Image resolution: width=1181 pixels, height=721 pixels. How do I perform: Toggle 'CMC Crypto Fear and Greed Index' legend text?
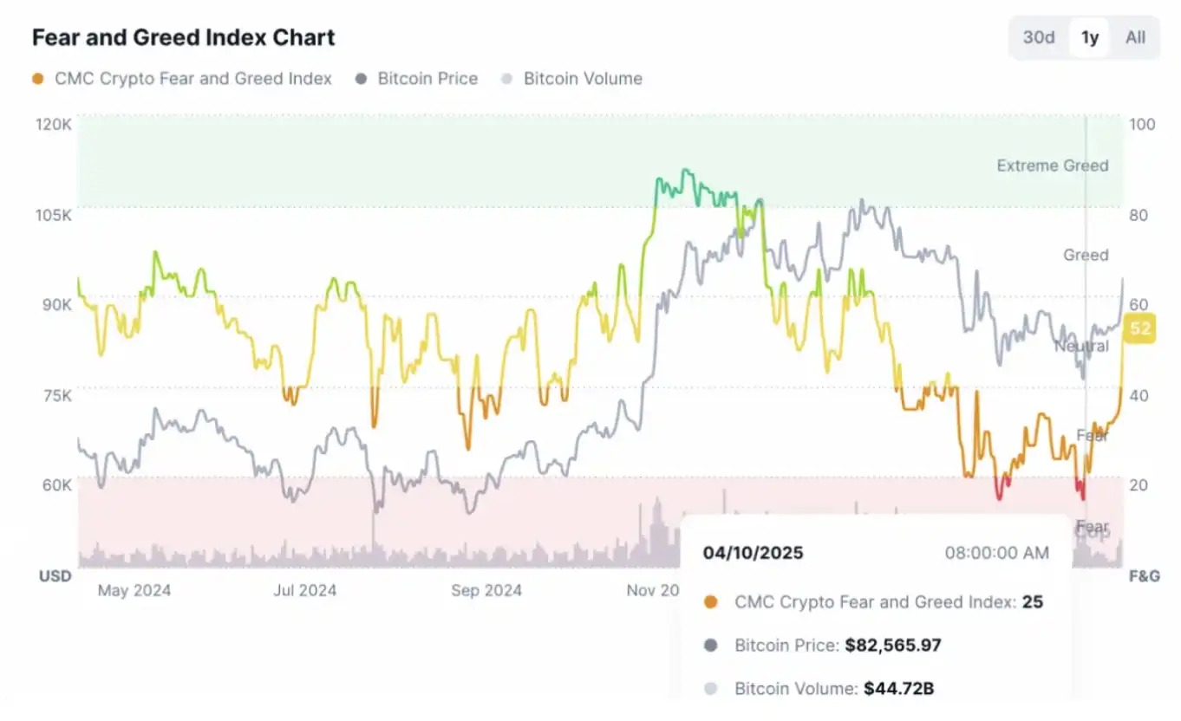click(192, 79)
